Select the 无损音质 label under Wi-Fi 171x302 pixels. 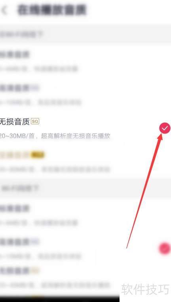[15, 122]
